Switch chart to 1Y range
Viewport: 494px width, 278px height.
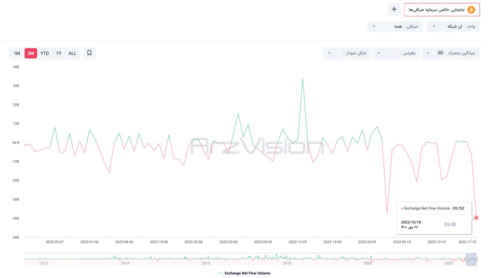[58, 53]
